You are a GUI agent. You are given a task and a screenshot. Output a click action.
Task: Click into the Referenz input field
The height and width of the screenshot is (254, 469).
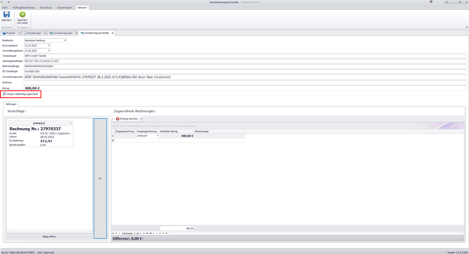pyautogui.click(x=244, y=82)
